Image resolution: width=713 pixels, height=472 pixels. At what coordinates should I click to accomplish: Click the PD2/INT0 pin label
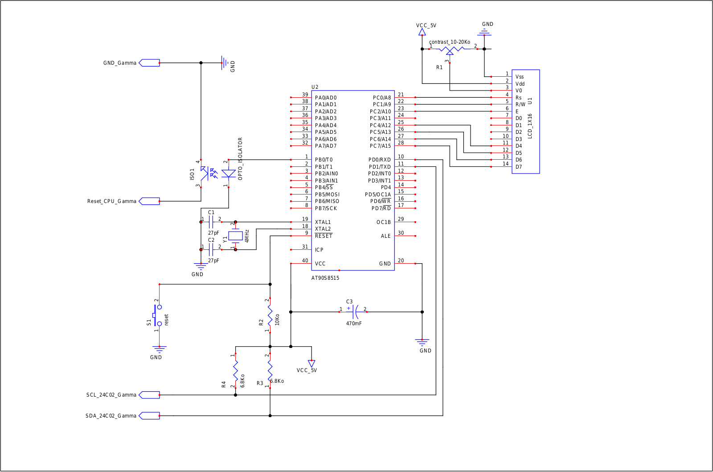[x=380, y=174]
